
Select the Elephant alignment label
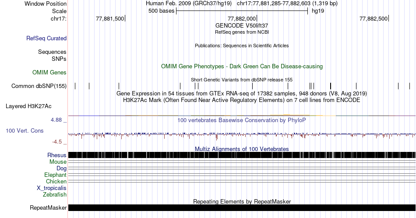pyautogui.click(x=55, y=175)
